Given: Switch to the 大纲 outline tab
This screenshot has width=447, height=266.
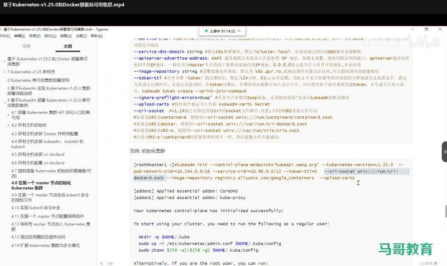Looking at the screenshot, I should coord(68,46).
